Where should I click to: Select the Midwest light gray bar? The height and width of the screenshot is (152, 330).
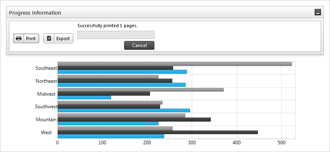[141, 90]
